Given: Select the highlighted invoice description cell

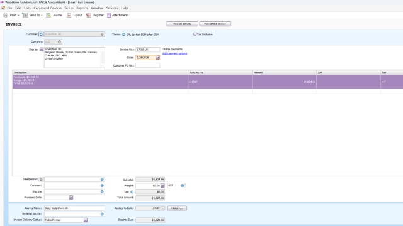Looking at the screenshot, I should (x=100, y=82).
